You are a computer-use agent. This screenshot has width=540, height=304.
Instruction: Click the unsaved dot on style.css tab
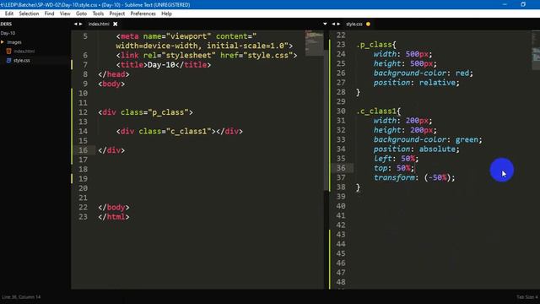(368, 24)
